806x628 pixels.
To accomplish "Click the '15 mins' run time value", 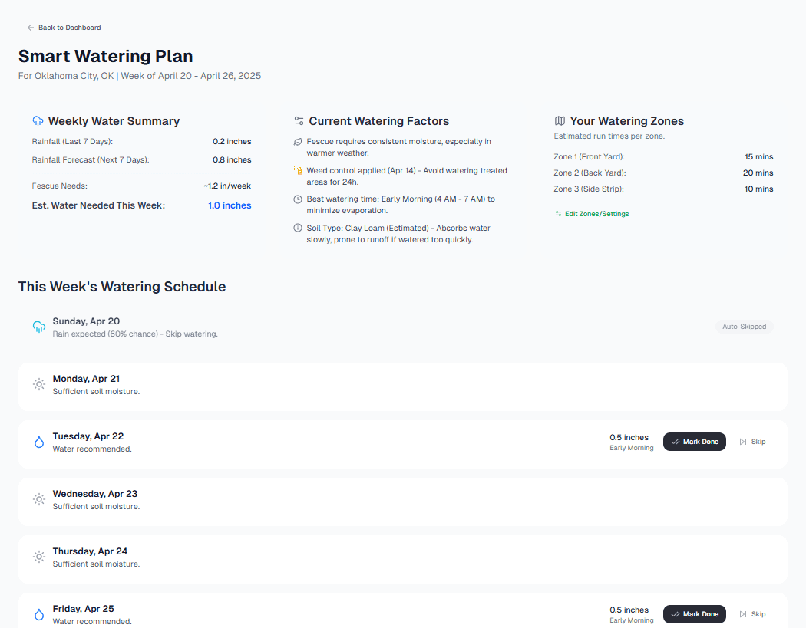I will click(759, 157).
